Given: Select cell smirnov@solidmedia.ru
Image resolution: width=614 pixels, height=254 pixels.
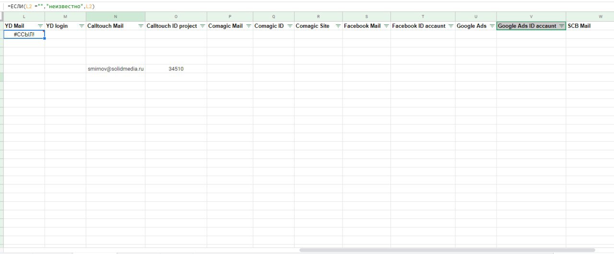Looking at the screenshot, I should click(116, 69).
